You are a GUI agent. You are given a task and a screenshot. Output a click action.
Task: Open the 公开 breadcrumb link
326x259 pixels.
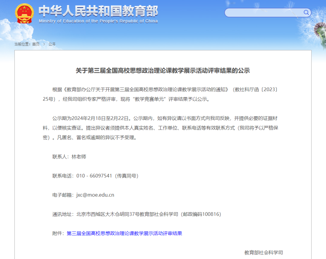[x=52, y=44]
